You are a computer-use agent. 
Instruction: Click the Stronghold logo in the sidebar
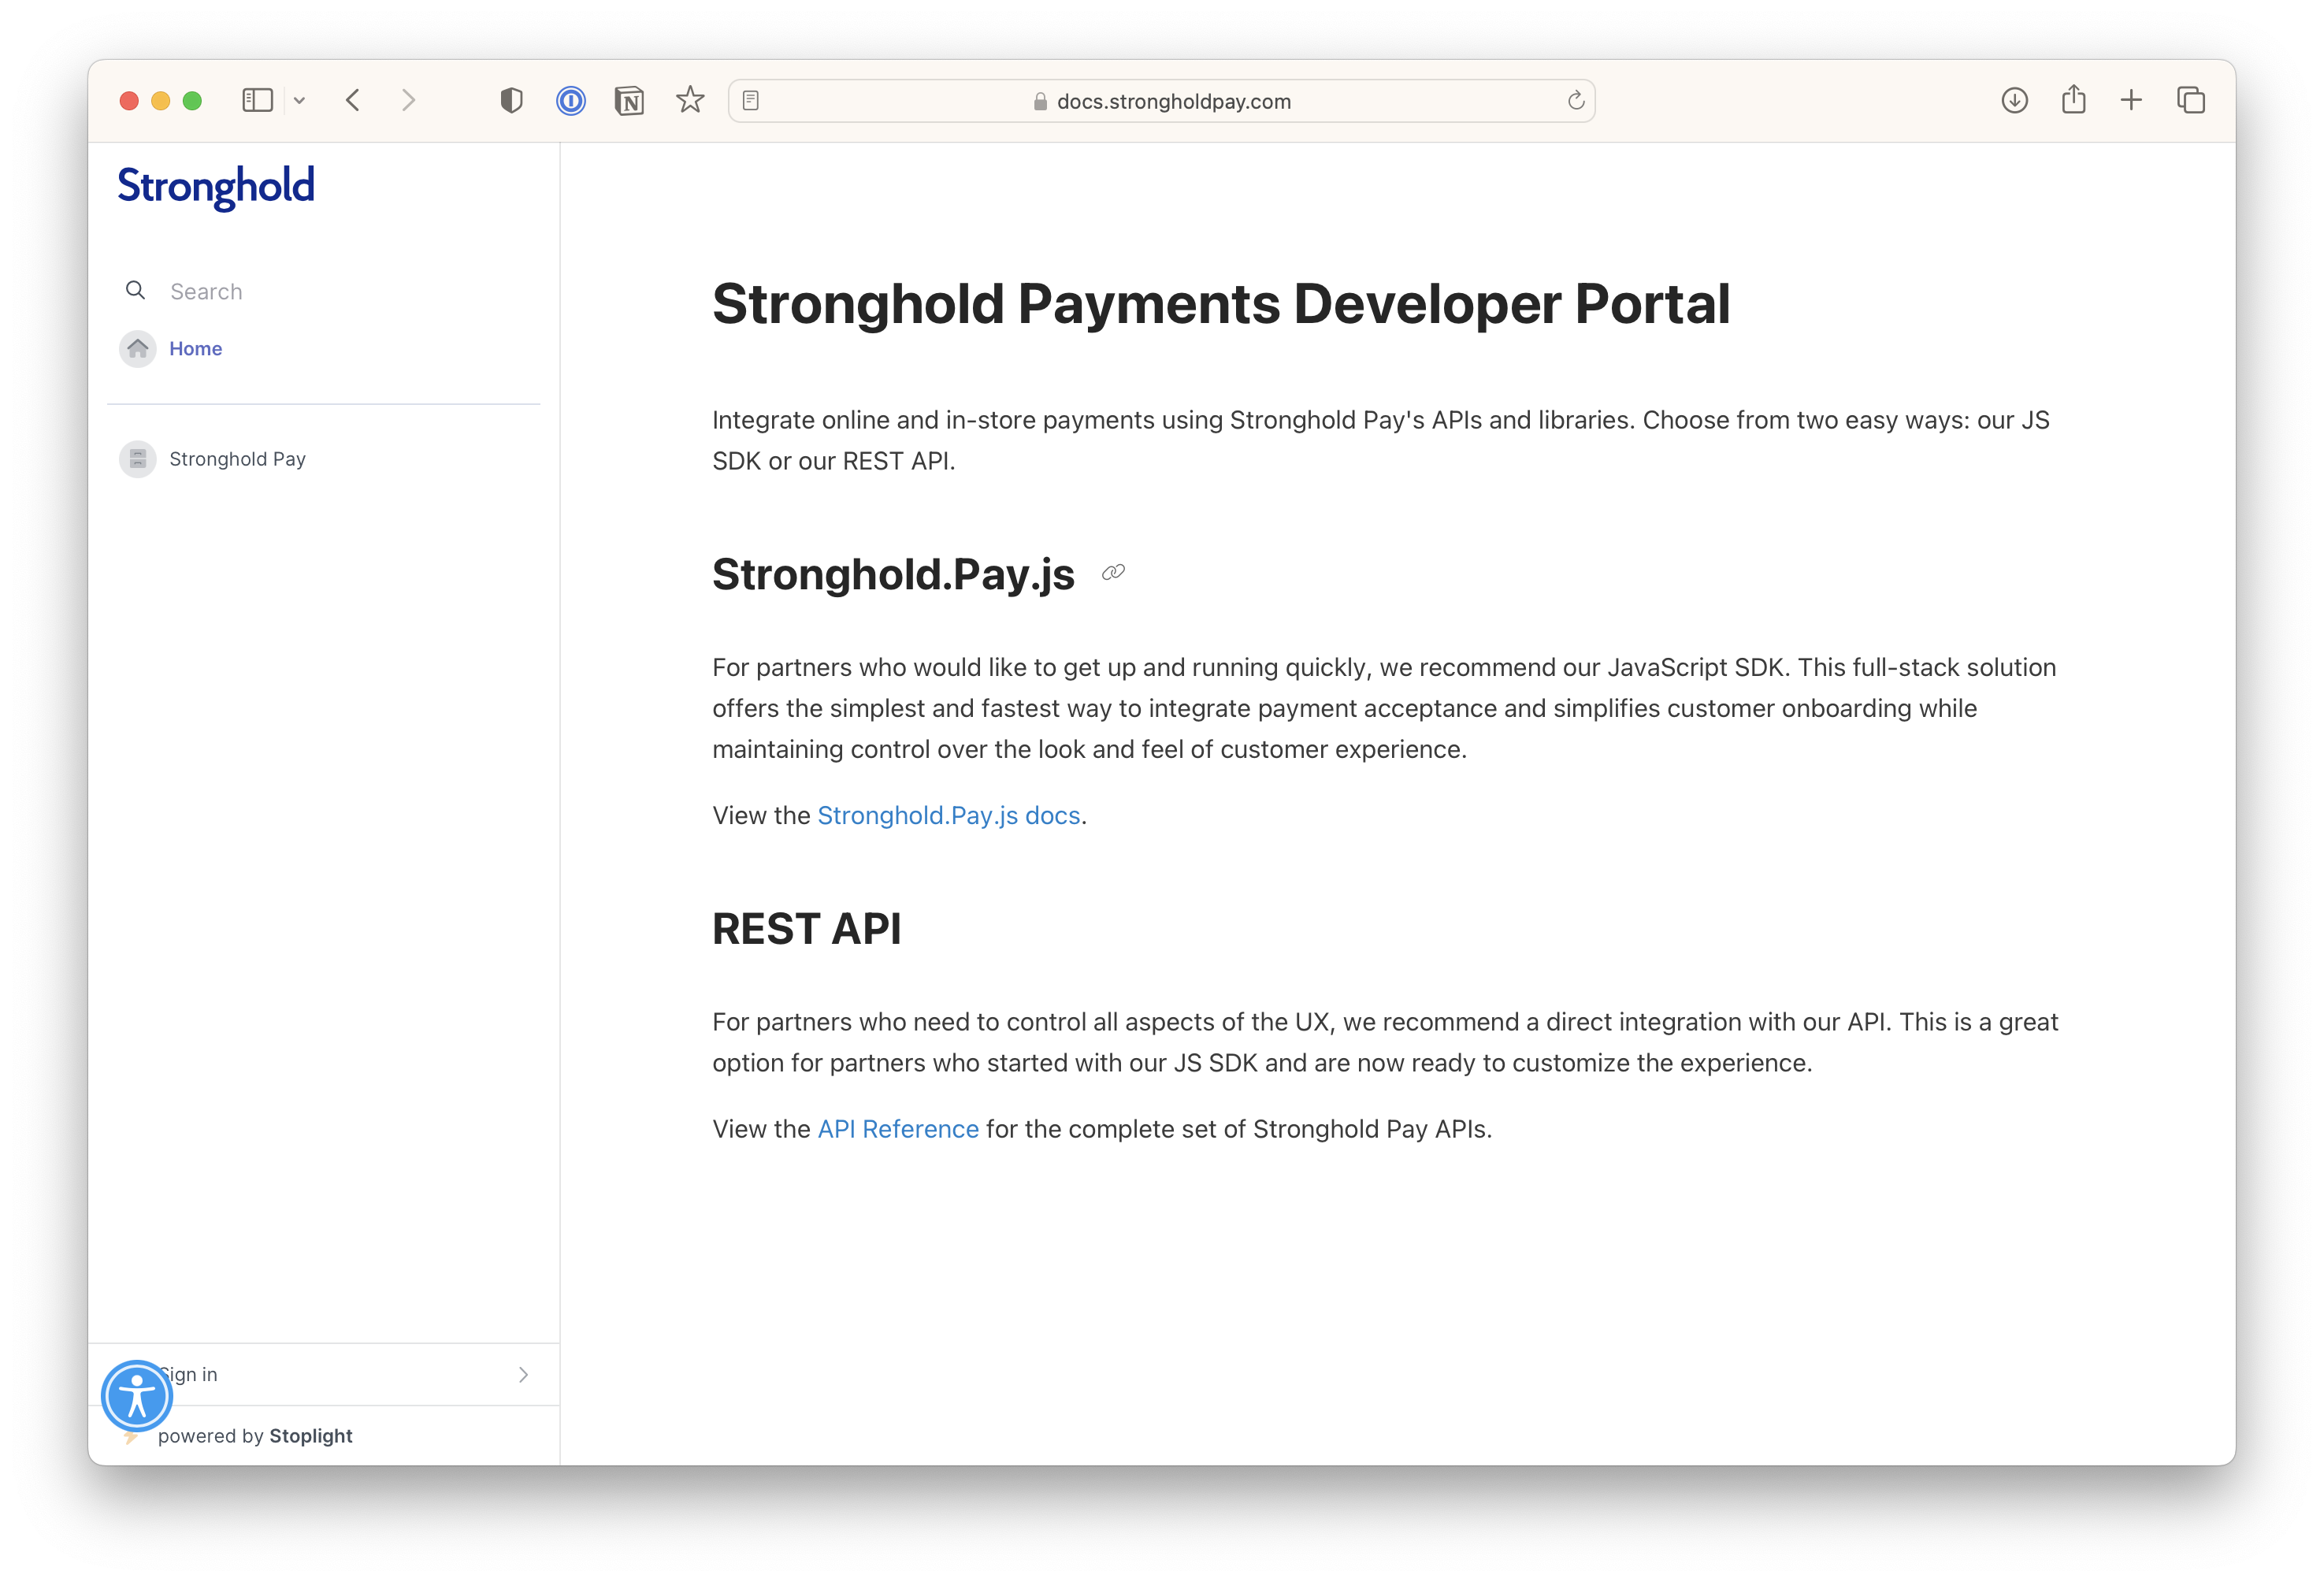pyautogui.click(x=216, y=187)
